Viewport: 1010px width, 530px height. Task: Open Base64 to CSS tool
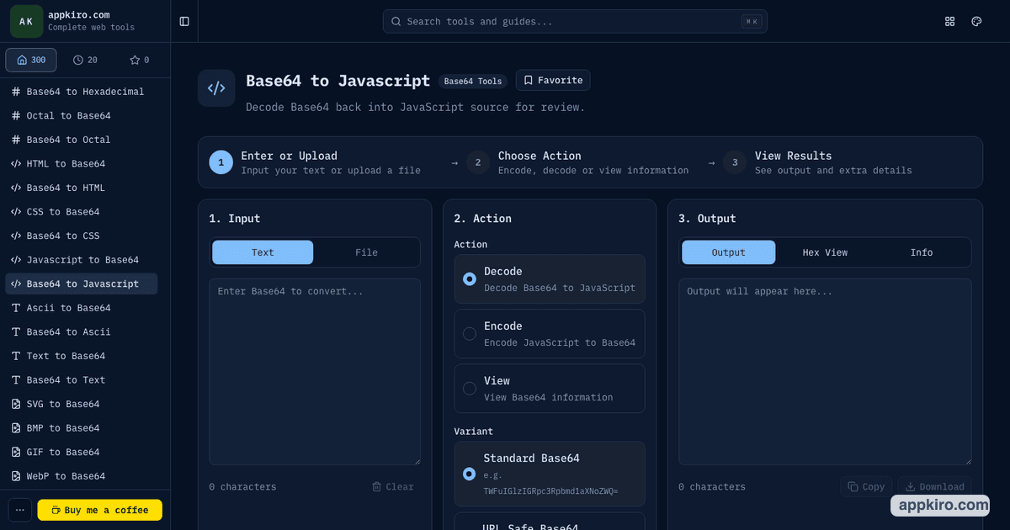pos(82,236)
